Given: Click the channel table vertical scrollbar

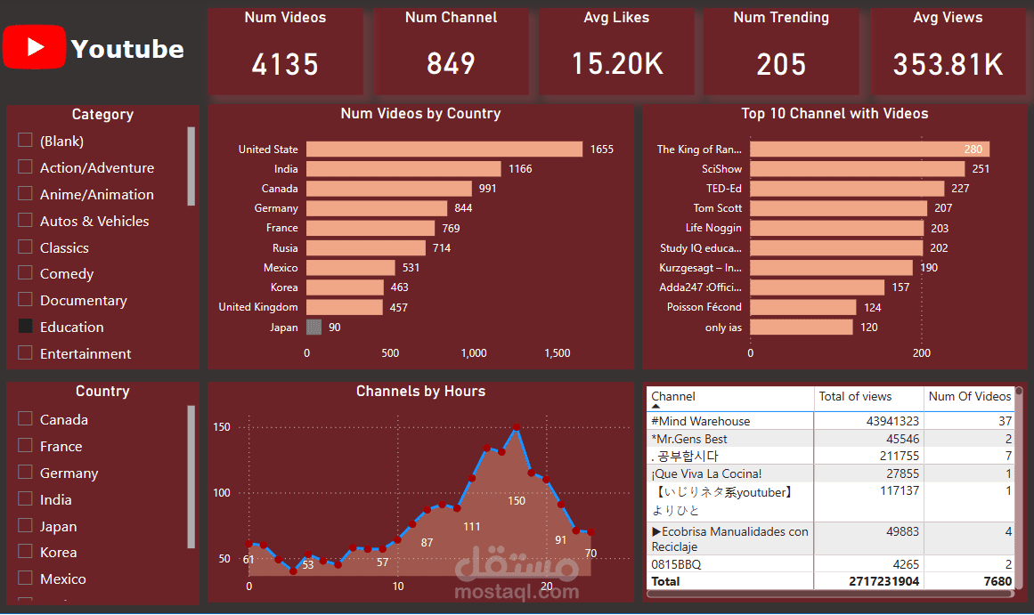Looking at the screenshot, I should 1019,488.
